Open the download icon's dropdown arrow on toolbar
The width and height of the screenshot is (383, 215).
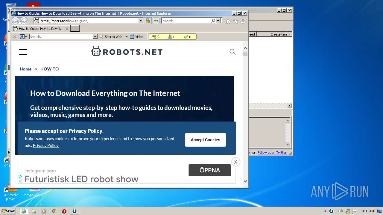tap(26, 37)
